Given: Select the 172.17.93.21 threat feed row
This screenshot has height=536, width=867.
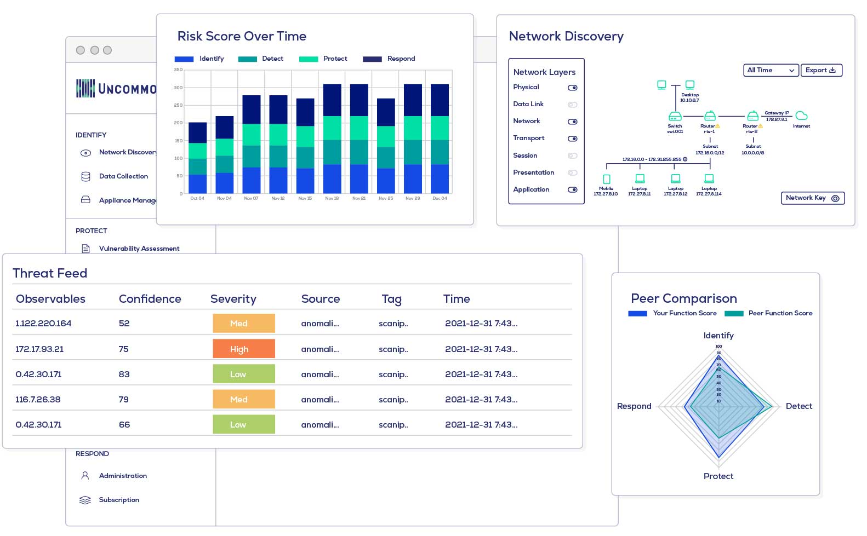Looking at the screenshot, I should (39, 349).
